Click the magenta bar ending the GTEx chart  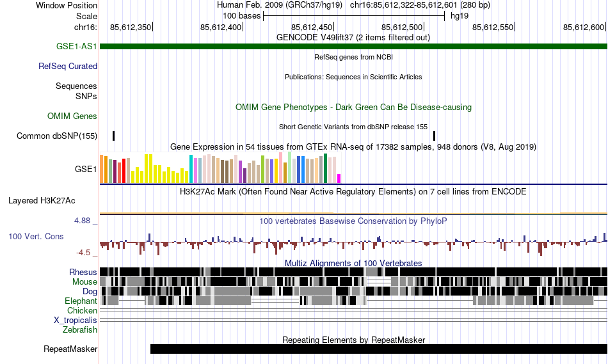339,178
